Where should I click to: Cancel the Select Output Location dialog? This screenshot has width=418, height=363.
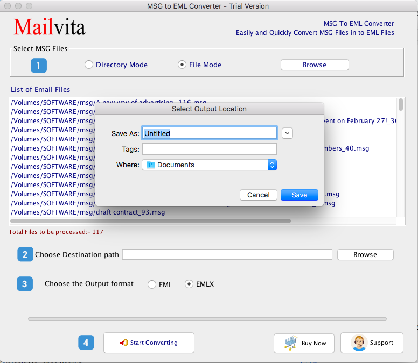[x=259, y=195]
